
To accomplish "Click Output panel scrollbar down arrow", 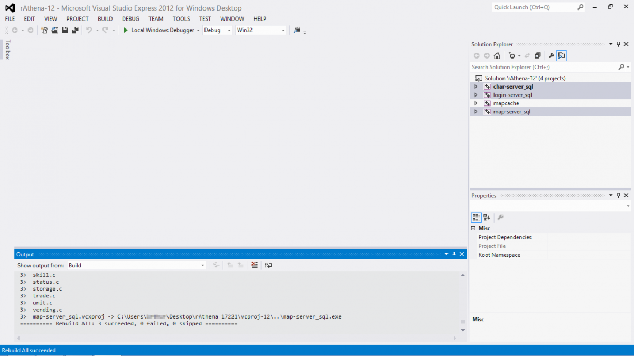I will point(463,330).
